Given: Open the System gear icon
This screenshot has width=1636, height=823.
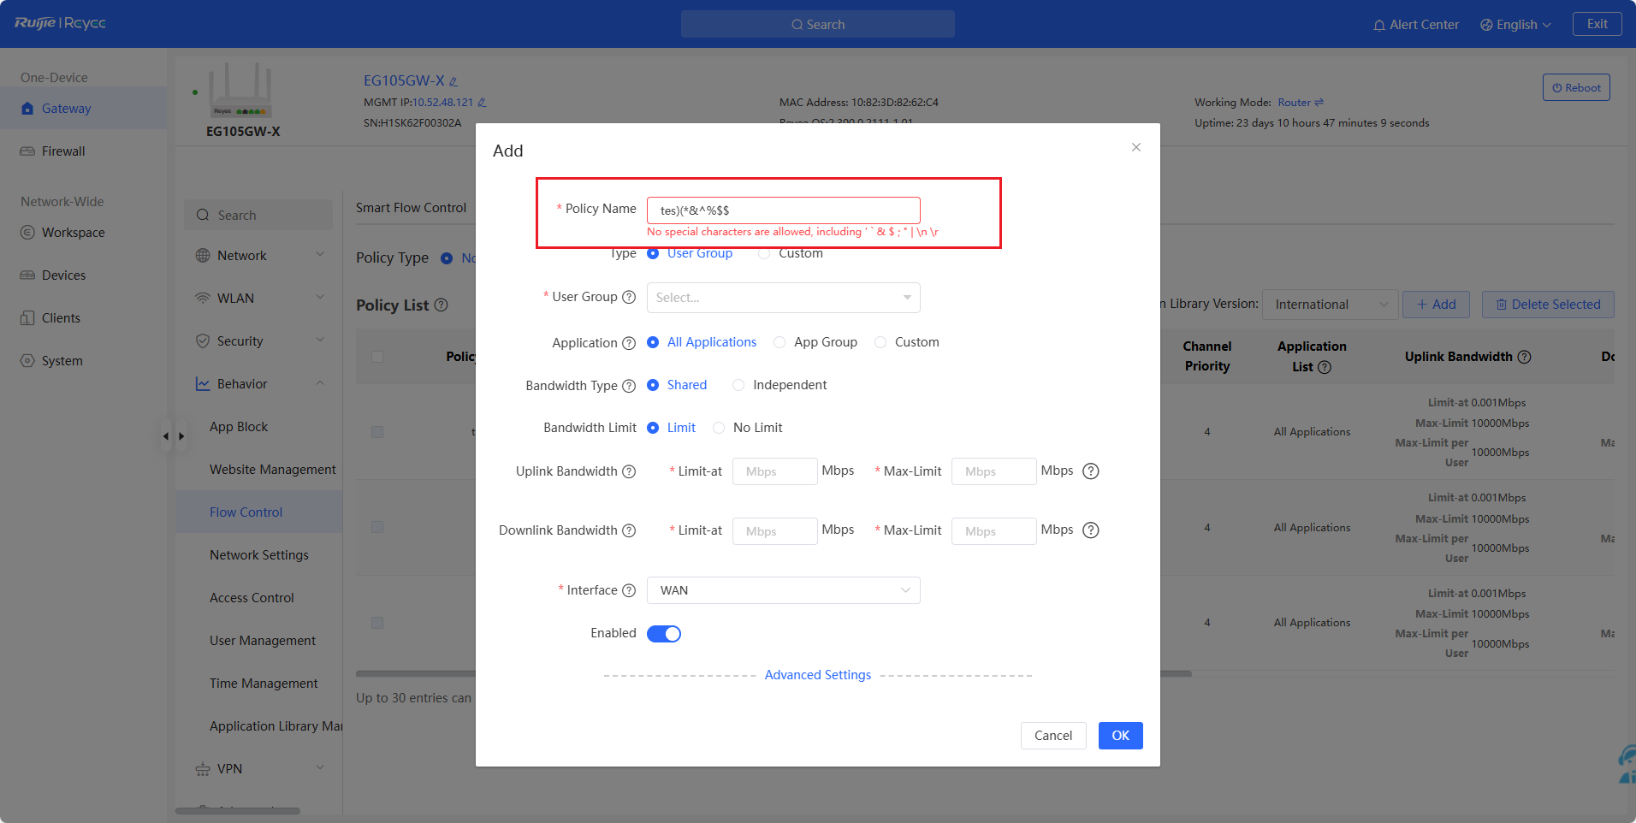Looking at the screenshot, I should 27,361.
